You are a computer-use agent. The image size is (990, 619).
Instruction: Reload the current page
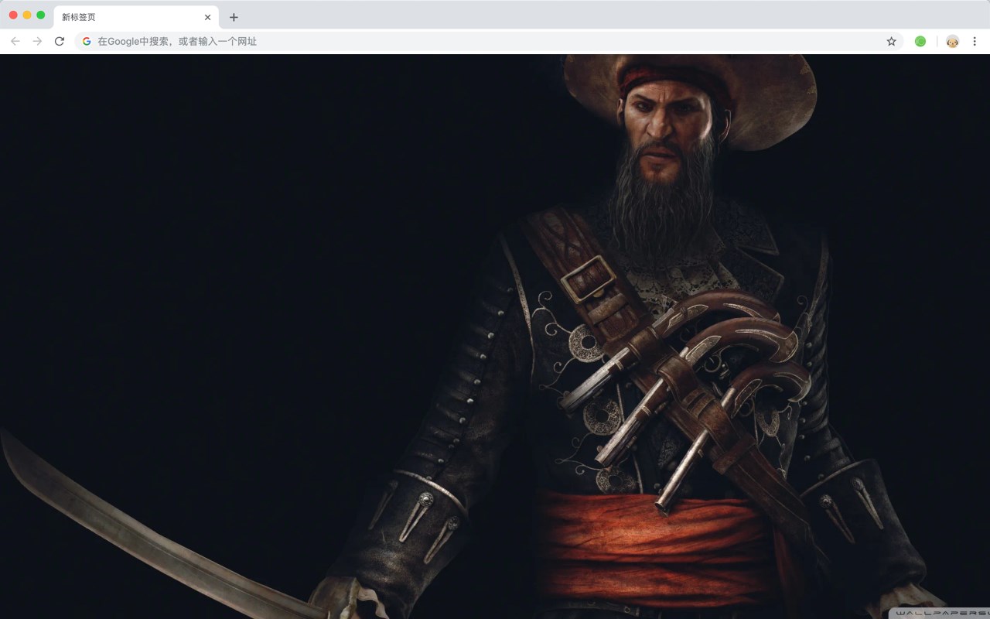(x=60, y=41)
